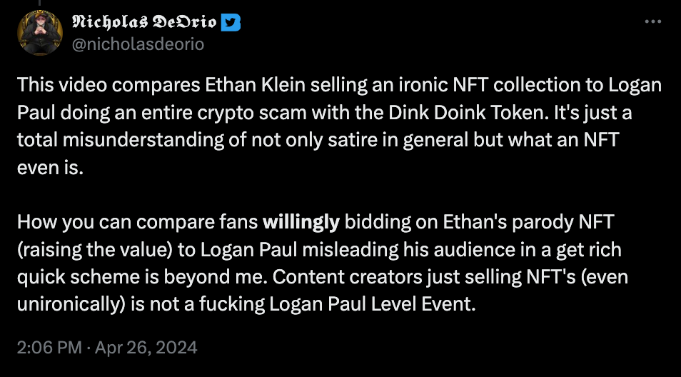Screen dimensions: 681x377
Task: Click the words Content creators
Action: [348, 277]
